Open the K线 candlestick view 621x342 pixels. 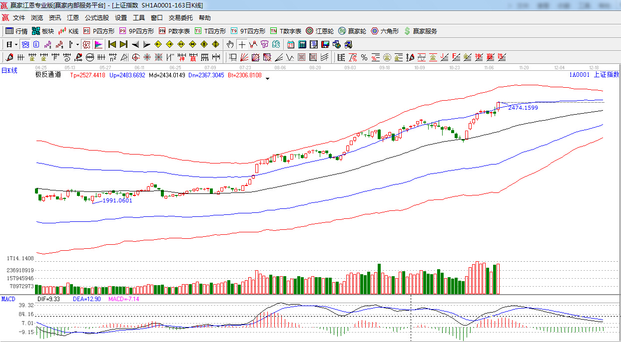[x=68, y=31]
